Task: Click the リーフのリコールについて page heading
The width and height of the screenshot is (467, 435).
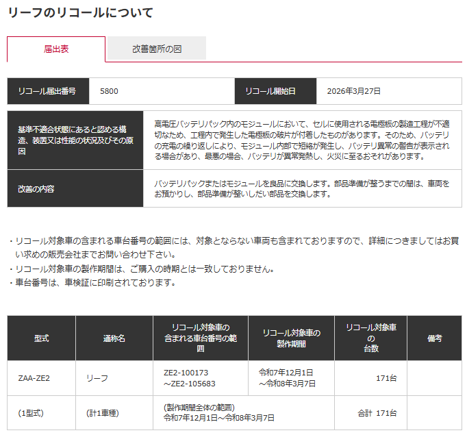Action: 80,12
